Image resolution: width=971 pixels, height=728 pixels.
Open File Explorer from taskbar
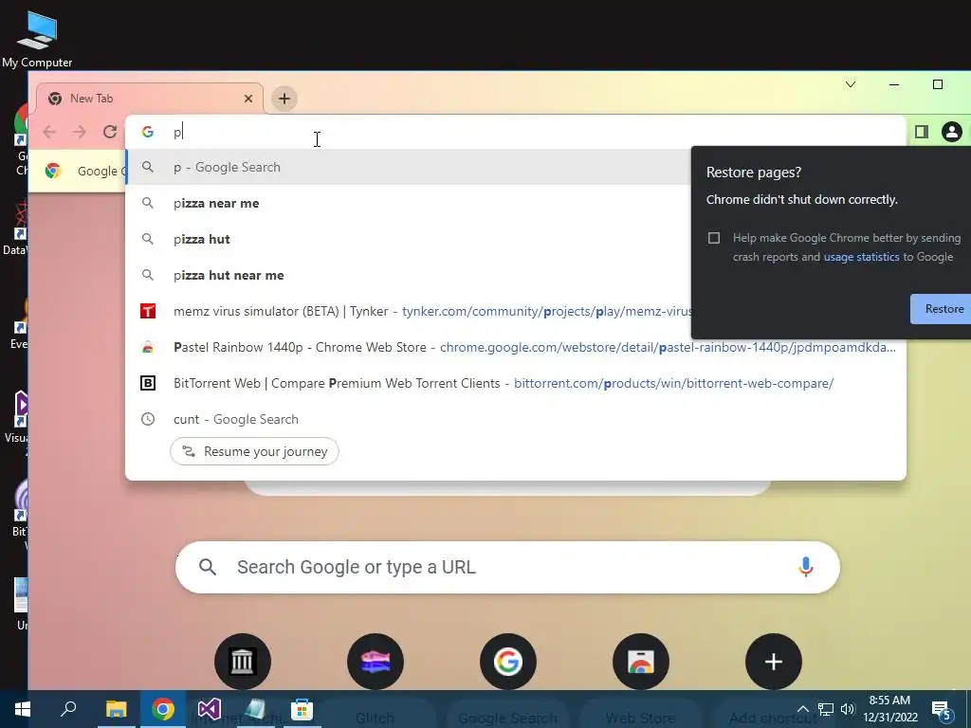point(116,709)
